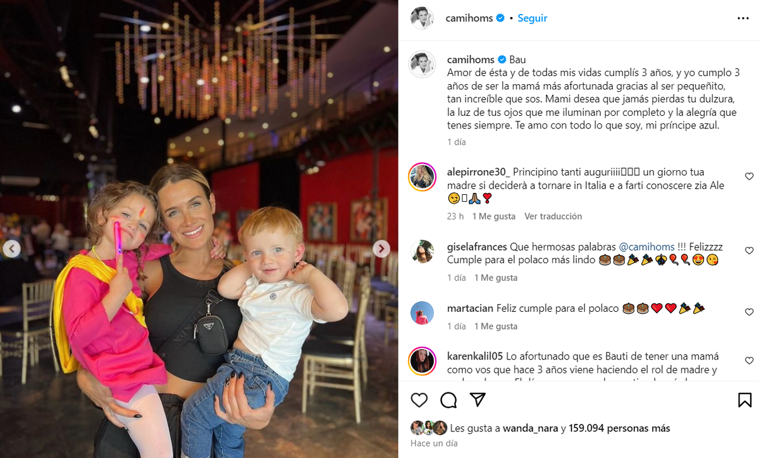
Task: Open comment bubble icon under post
Action: tap(448, 400)
